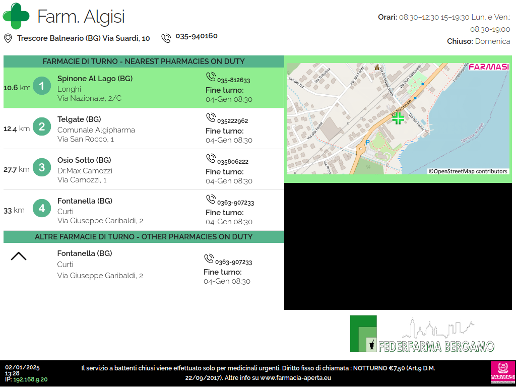Select the number 2 circle badge
Viewport: 516px width, 387px height.
[x=42, y=127]
